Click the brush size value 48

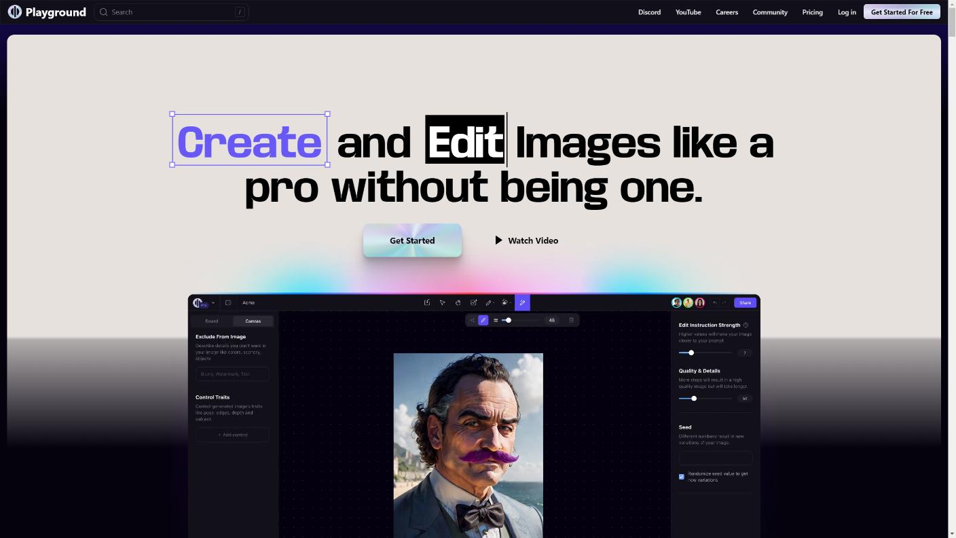[x=552, y=320]
